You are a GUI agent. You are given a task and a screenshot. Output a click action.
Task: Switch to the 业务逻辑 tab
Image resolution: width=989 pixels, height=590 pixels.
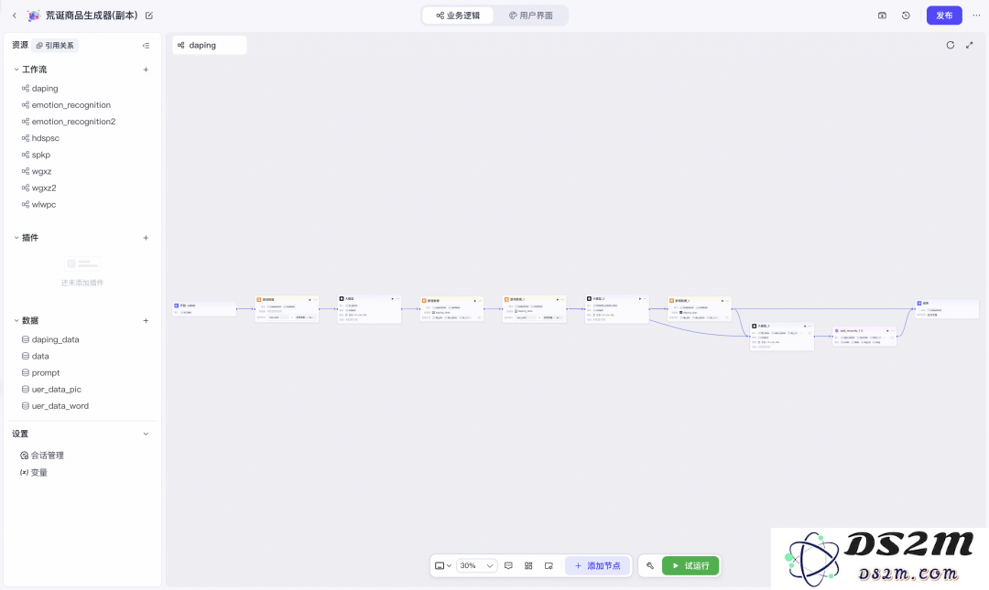coord(458,16)
